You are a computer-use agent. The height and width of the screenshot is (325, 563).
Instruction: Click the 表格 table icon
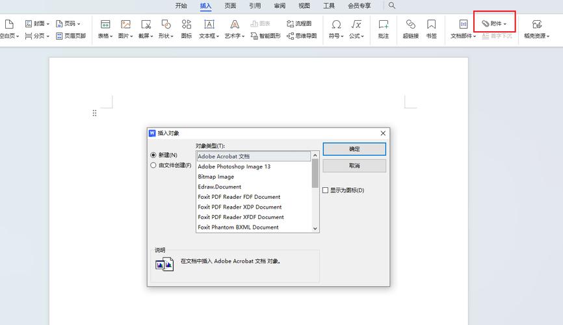105,24
